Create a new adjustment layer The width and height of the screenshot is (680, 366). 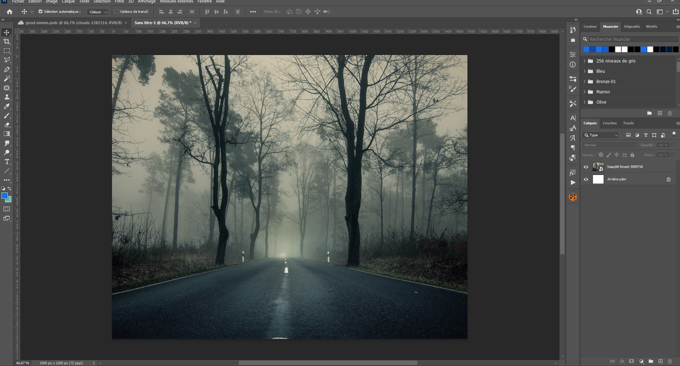pos(641,361)
